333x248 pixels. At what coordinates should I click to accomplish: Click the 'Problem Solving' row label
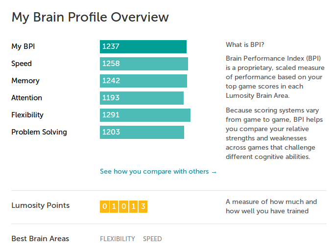[x=39, y=132]
